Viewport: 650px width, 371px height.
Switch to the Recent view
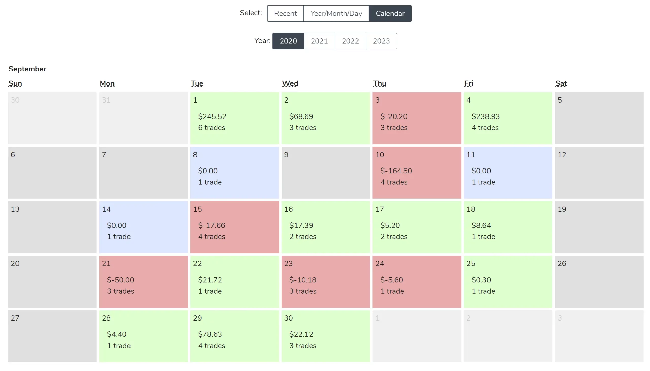coord(285,13)
